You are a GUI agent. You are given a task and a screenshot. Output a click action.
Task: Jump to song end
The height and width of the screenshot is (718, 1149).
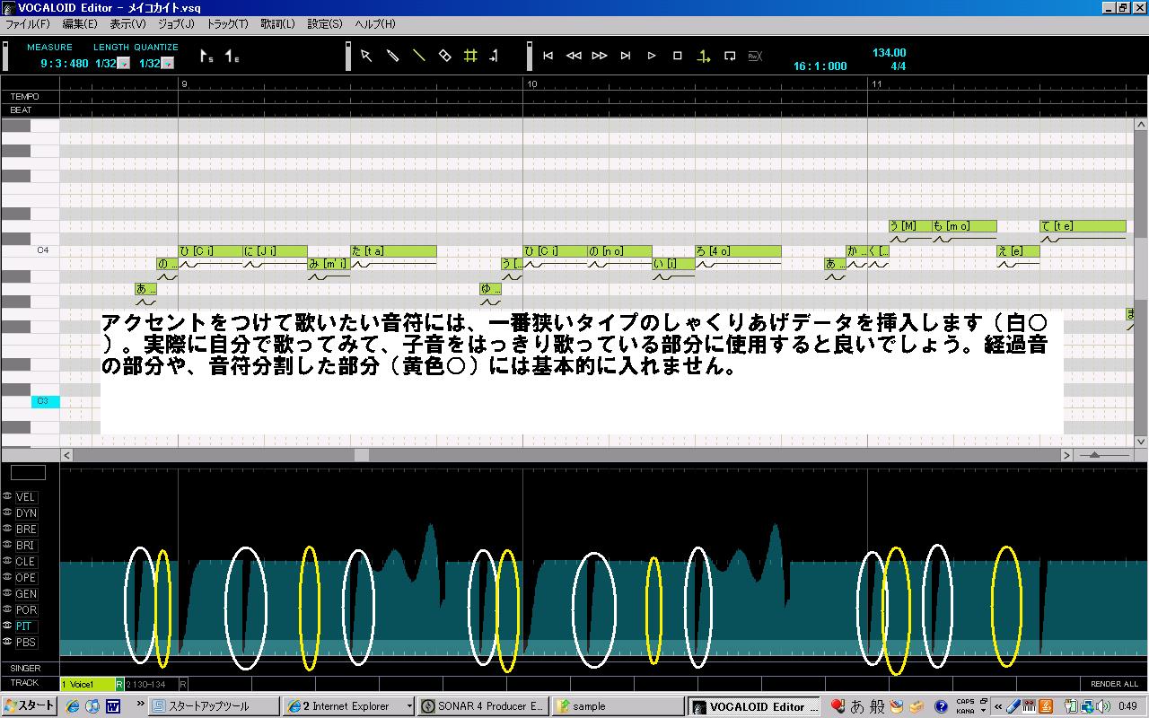[x=626, y=56]
